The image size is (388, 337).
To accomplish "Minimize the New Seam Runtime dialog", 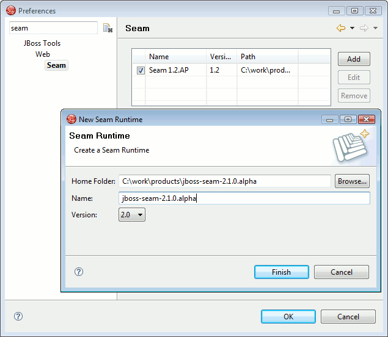I will pos(329,120).
